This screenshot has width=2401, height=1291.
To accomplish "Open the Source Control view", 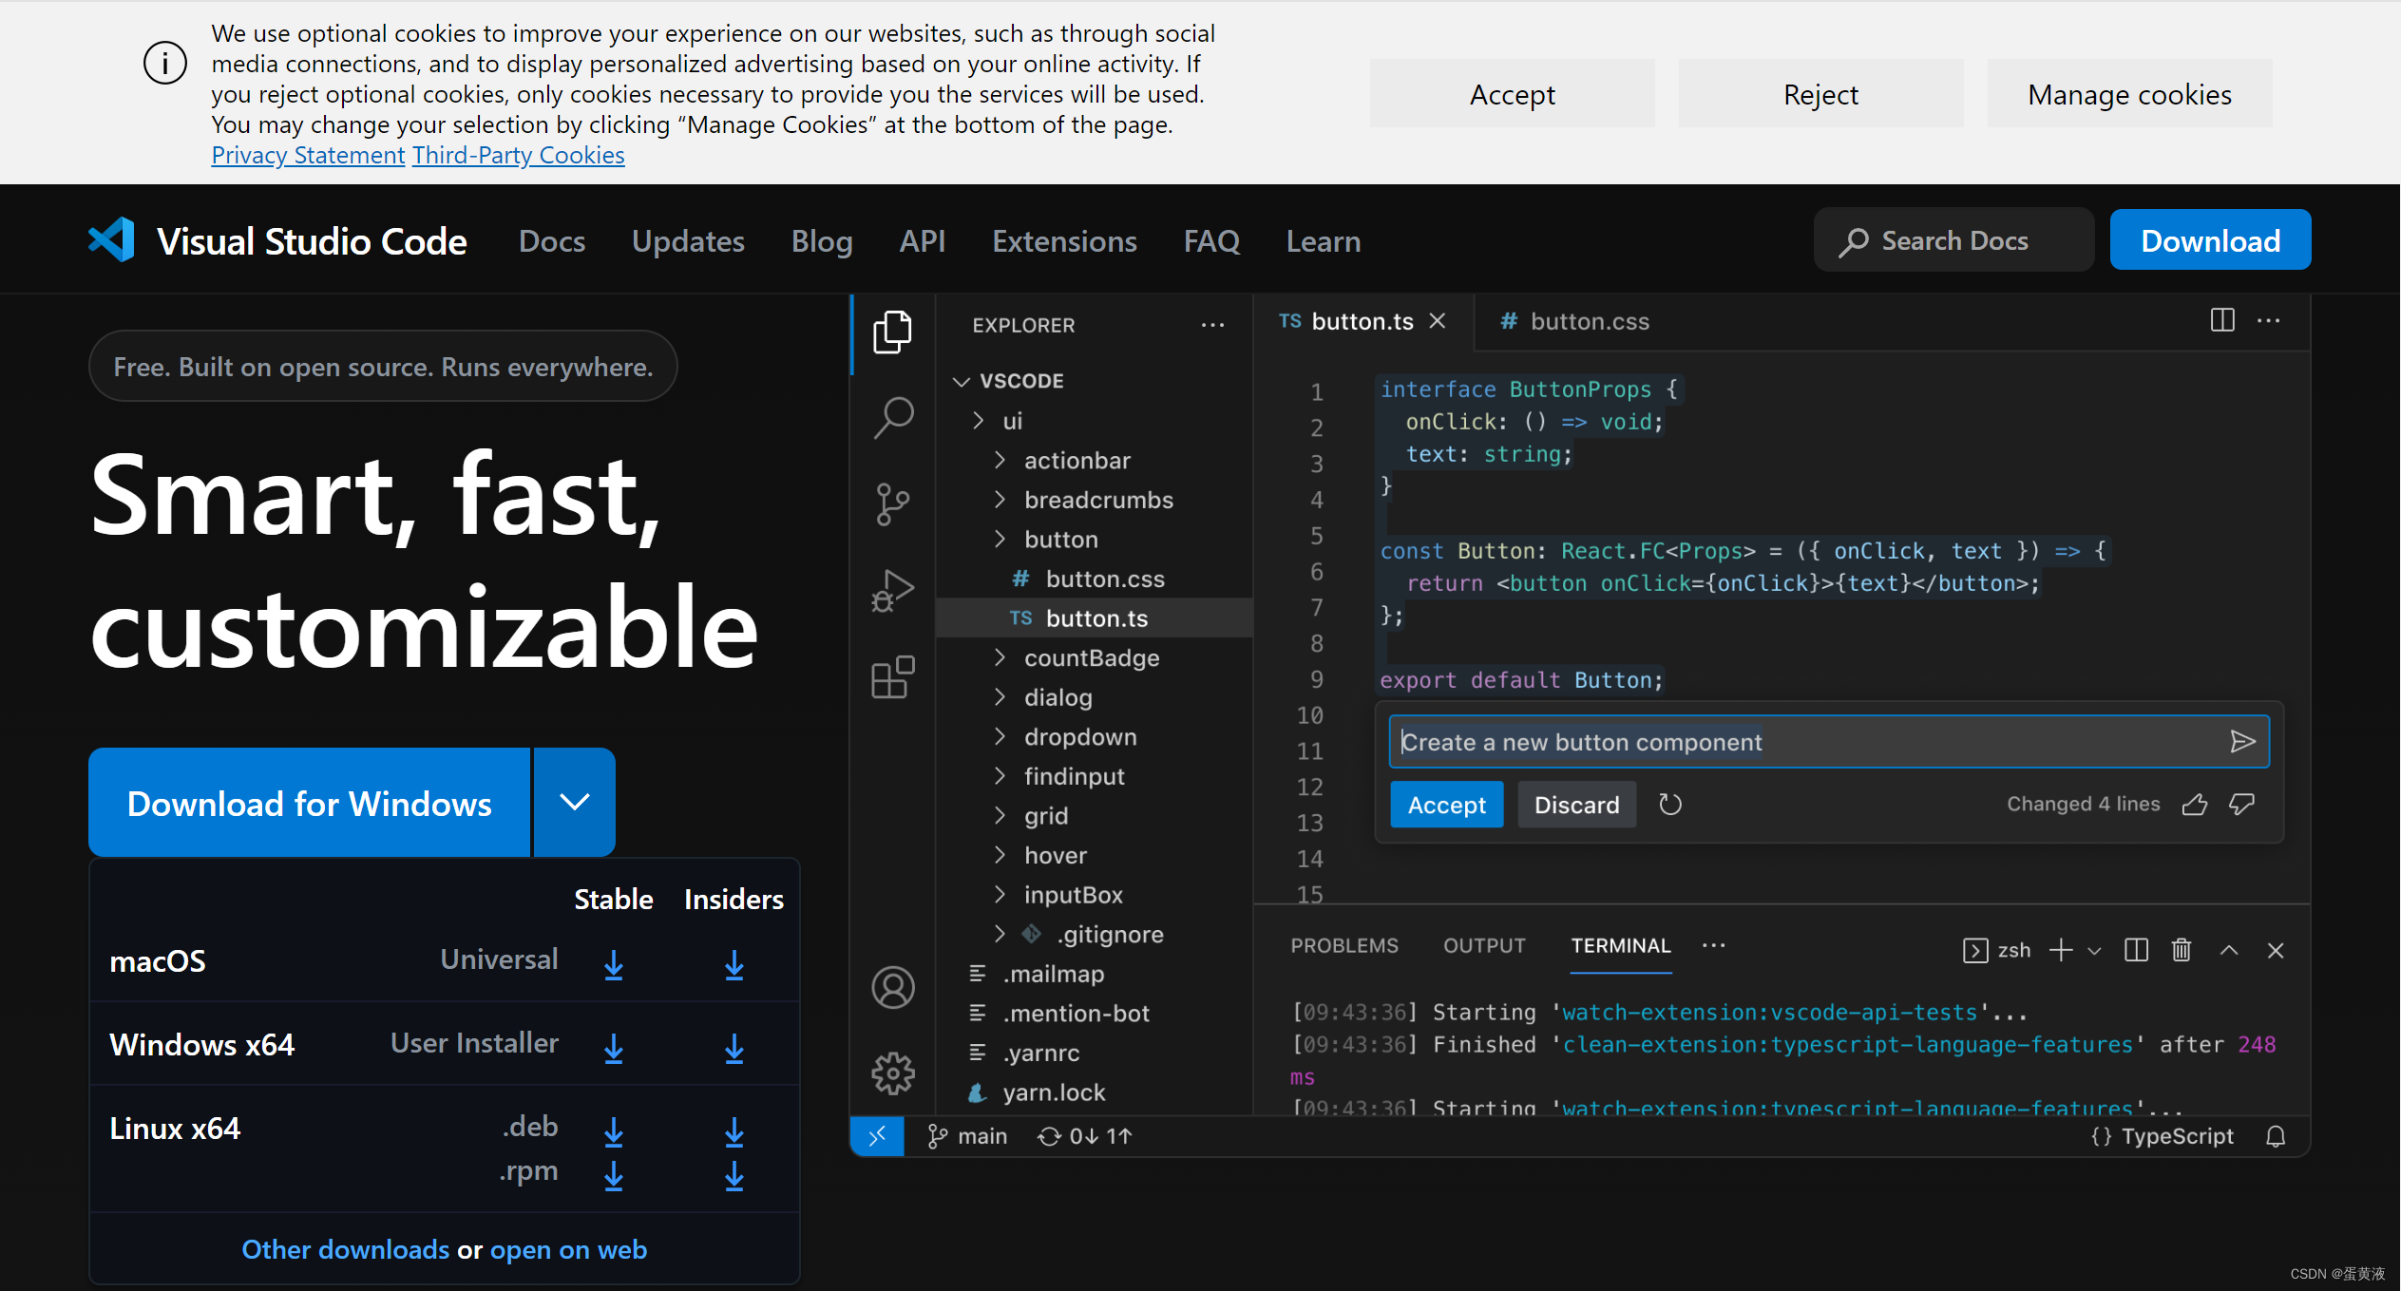I will [x=893, y=503].
